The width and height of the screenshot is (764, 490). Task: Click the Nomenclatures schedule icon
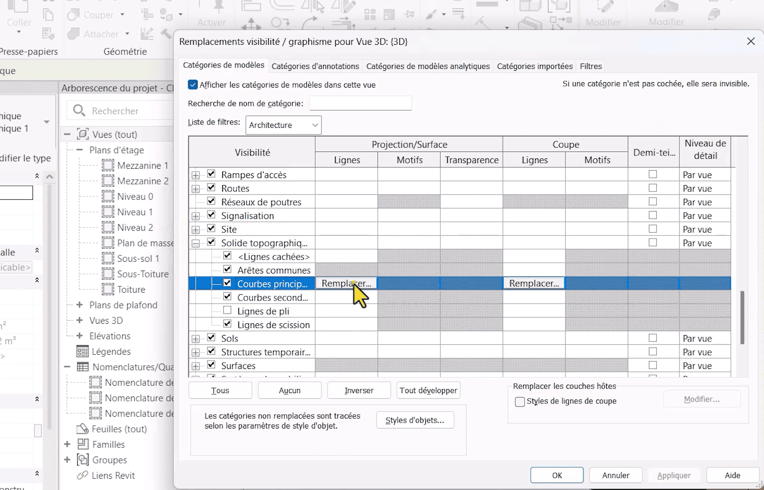coord(83,367)
